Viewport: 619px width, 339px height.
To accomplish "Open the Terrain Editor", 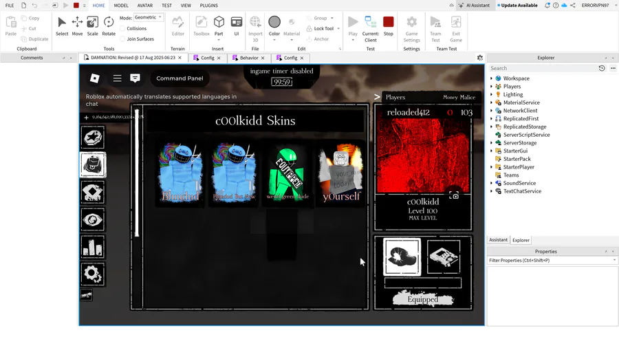I will [177, 26].
